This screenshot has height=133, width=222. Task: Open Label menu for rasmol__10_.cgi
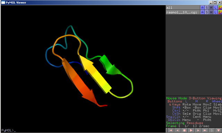coord(215,12)
